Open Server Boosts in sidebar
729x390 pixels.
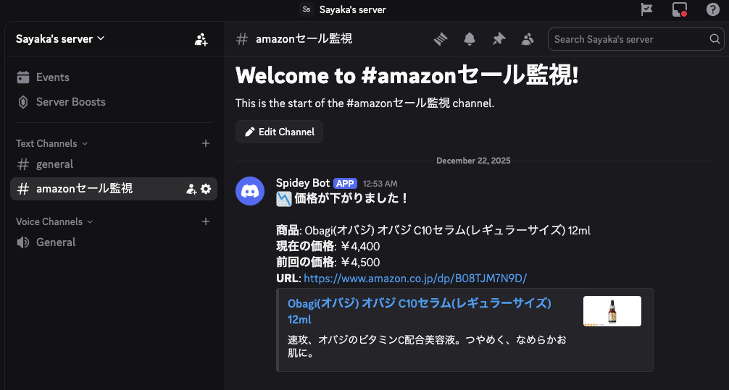(x=114, y=102)
